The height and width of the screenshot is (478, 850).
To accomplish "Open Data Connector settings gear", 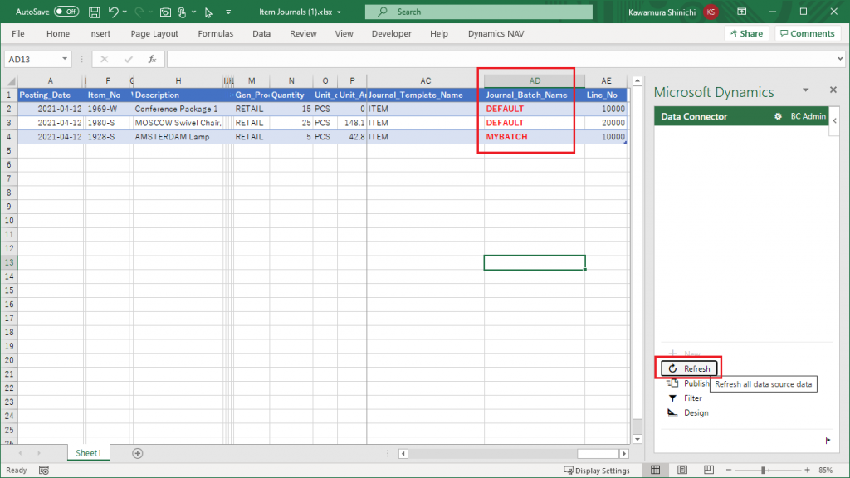I will pos(778,117).
